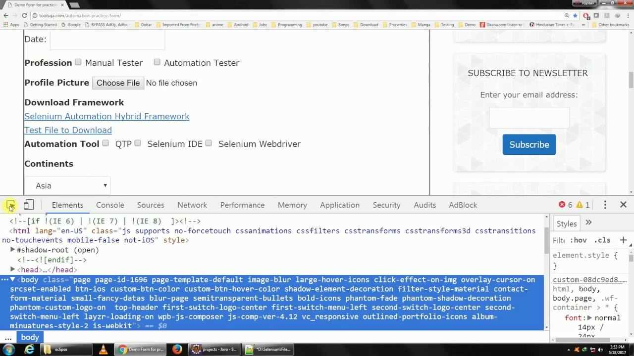Bookmark this page with the star icon

[x=575, y=15]
